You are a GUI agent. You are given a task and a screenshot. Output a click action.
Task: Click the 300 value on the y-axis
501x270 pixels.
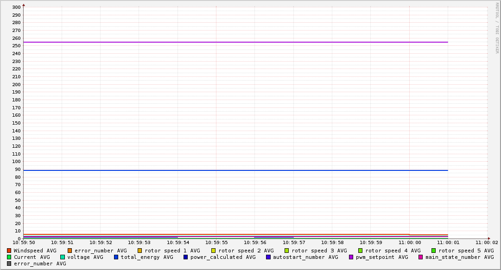[x=16, y=7]
